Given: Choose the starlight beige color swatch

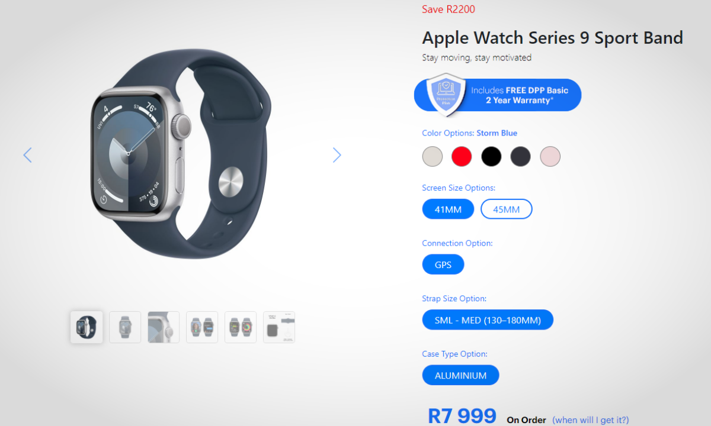Looking at the screenshot, I should coord(433,157).
